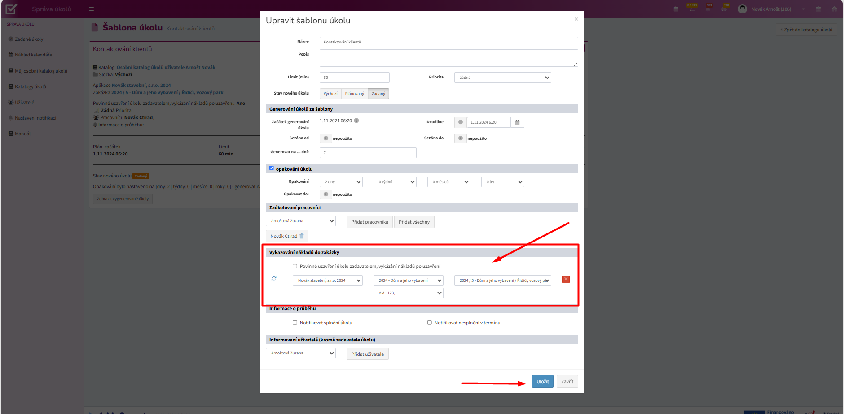Remove Novák Ctirad using the trash icon
The width and height of the screenshot is (844, 414).
coord(302,236)
